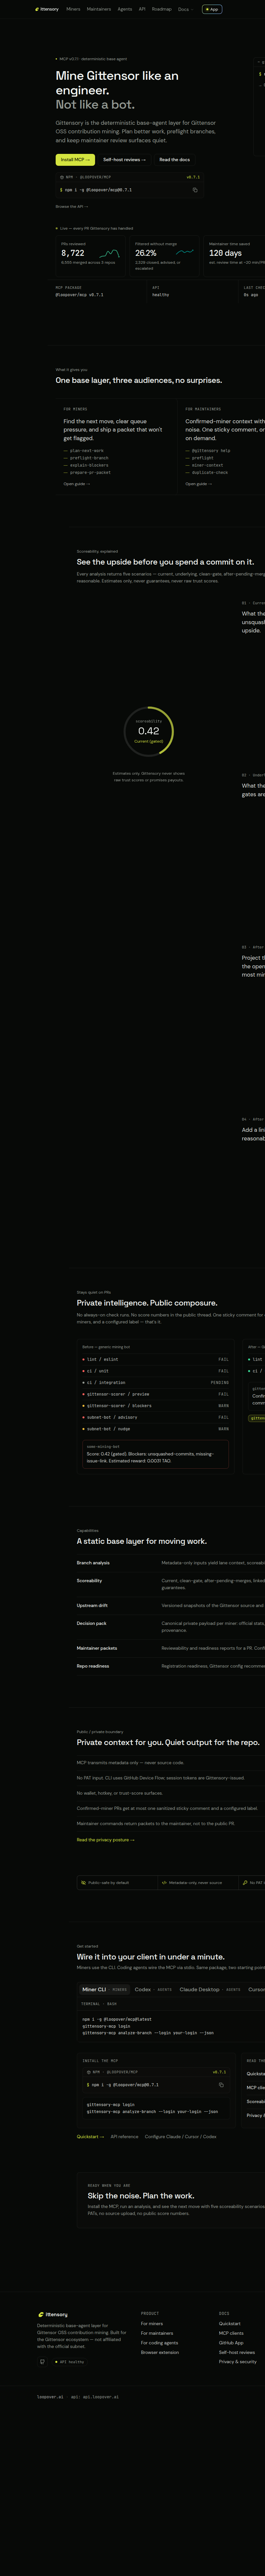Open the Agents nav item
Image resolution: width=265 pixels, height=2576 pixels.
pos(125,9)
